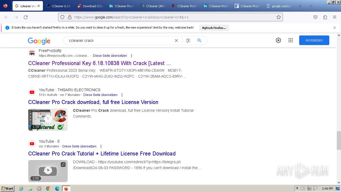Open Save to Pocket icon

(x=315, y=17)
